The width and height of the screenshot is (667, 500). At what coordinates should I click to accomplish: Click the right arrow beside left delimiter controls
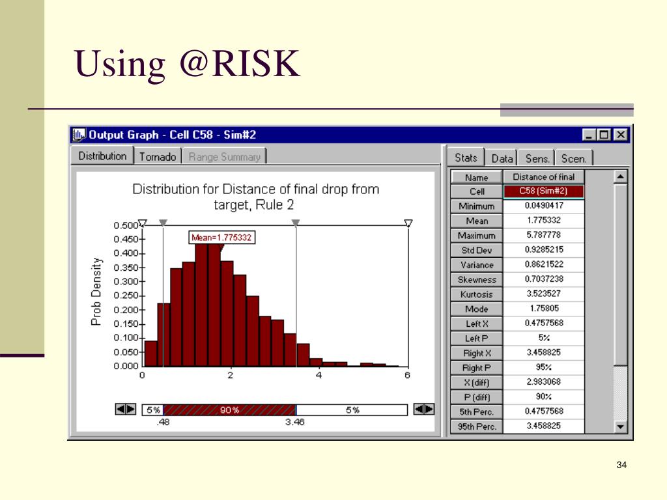tap(130, 409)
